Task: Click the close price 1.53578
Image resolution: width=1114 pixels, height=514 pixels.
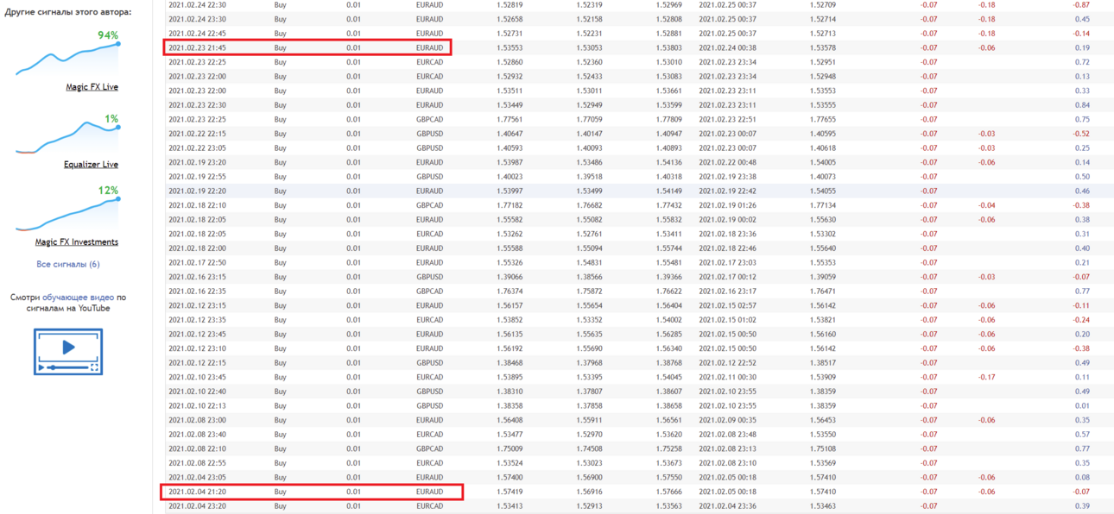Action: tap(823, 47)
